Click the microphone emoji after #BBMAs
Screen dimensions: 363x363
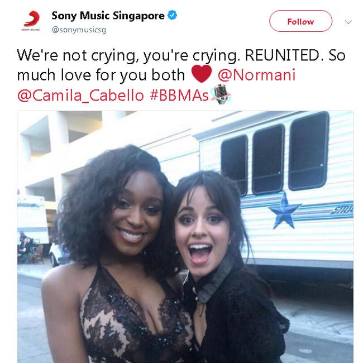click(221, 94)
